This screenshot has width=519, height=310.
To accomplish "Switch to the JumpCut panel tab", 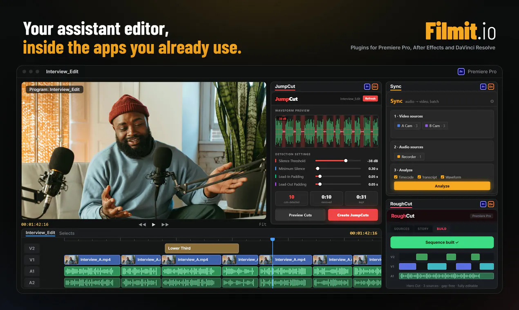I will coord(285,86).
